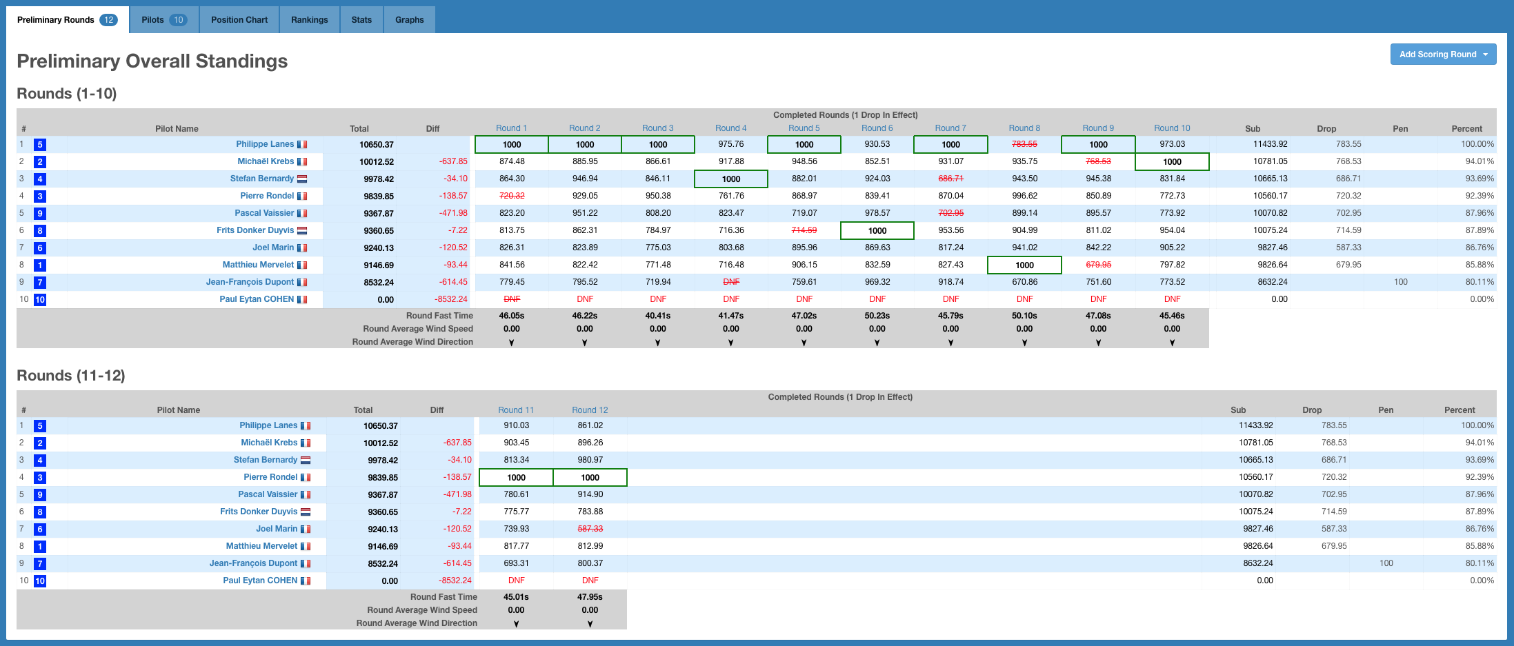The width and height of the screenshot is (1514, 646).
Task: Show the Graphs tab
Action: 409,20
